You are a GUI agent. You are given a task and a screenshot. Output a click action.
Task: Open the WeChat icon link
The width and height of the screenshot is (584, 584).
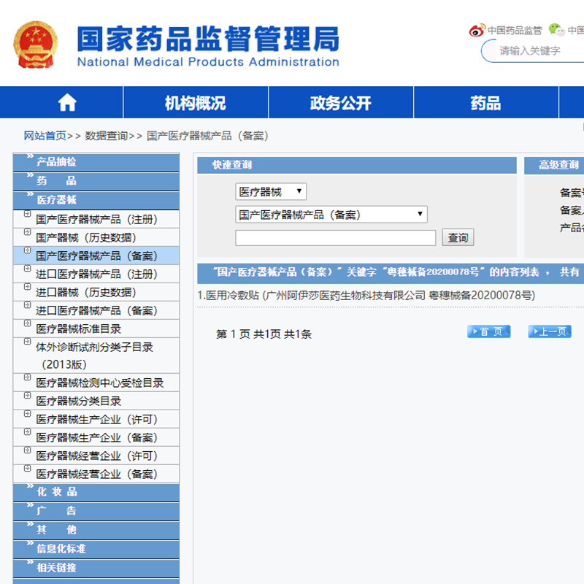click(x=556, y=30)
